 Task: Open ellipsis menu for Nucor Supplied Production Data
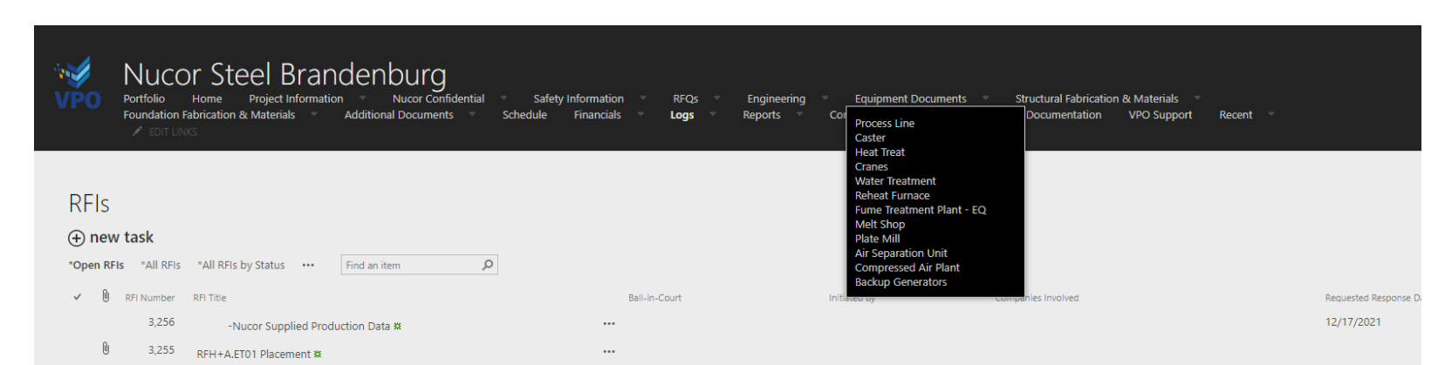tap(609, 323)
